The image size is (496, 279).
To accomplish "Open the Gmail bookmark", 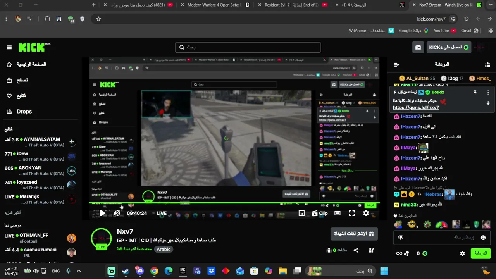I will pos(470,31).
